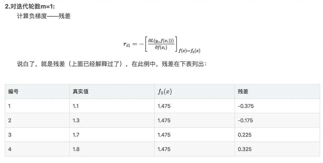Click the 残差 column header
The width and height of the screenshot is (323, 163).
pyautogui.click(x=243, y=92)
